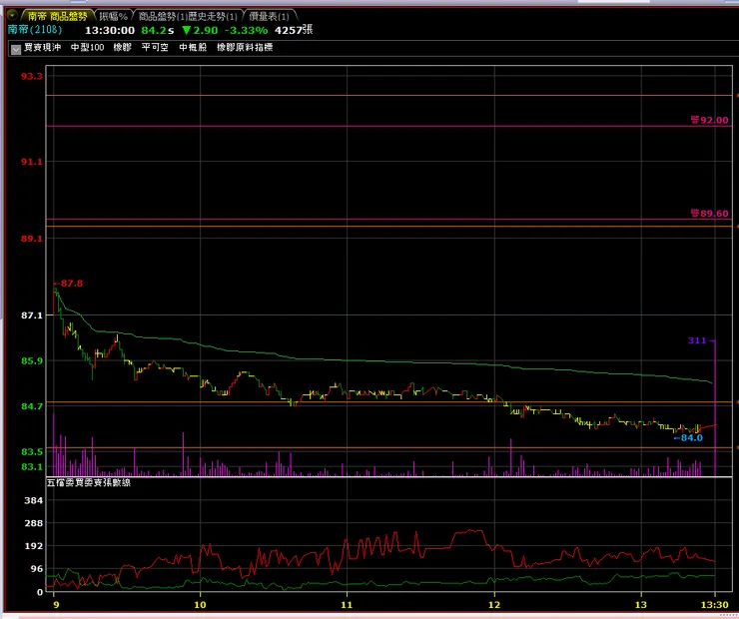Click the 橡膠原料指標 category tag
Viewport: 739px width, 619px height.
[245, 47]
